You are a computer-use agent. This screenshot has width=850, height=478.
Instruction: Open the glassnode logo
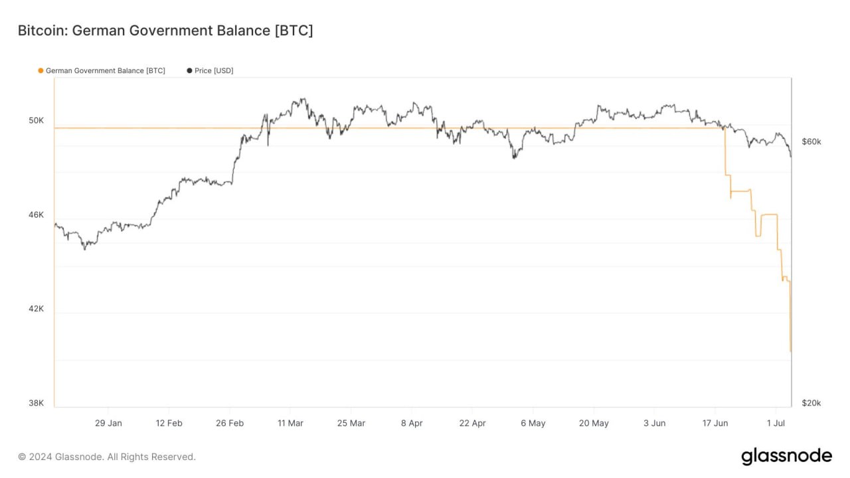(x=786, y=456)
